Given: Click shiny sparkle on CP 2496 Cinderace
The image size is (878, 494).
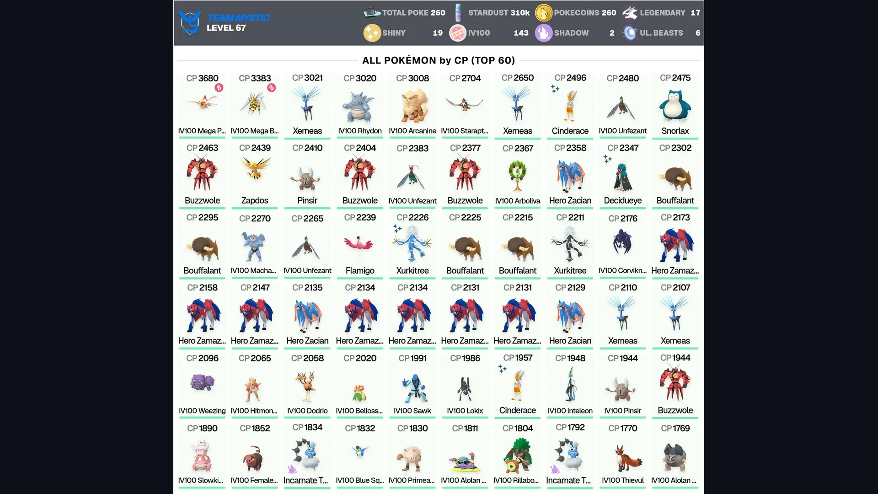Looking at the screenshot, I should [x=555, y=89].
